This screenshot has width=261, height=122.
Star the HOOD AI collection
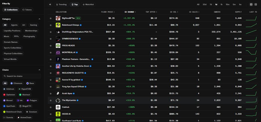coord(50,114)
